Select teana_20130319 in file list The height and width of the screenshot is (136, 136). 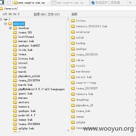pyautogui.click(x=87, y=54)
